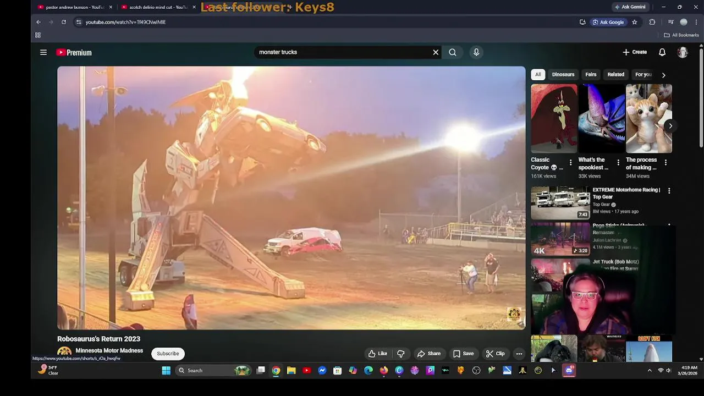Screen dimensions: 704x396
Task: Open the YouTube account avatar menu
Action: (683, 52)
